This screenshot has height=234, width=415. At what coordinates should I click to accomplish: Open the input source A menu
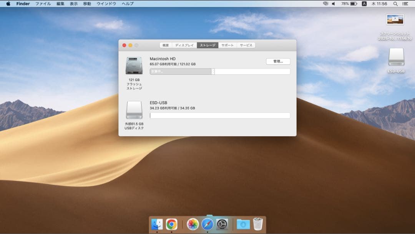click(364, 4)
